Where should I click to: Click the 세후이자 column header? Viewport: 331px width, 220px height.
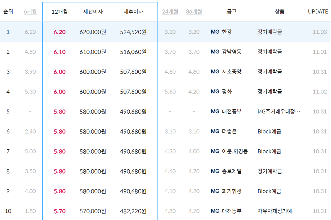click(133, 12)
